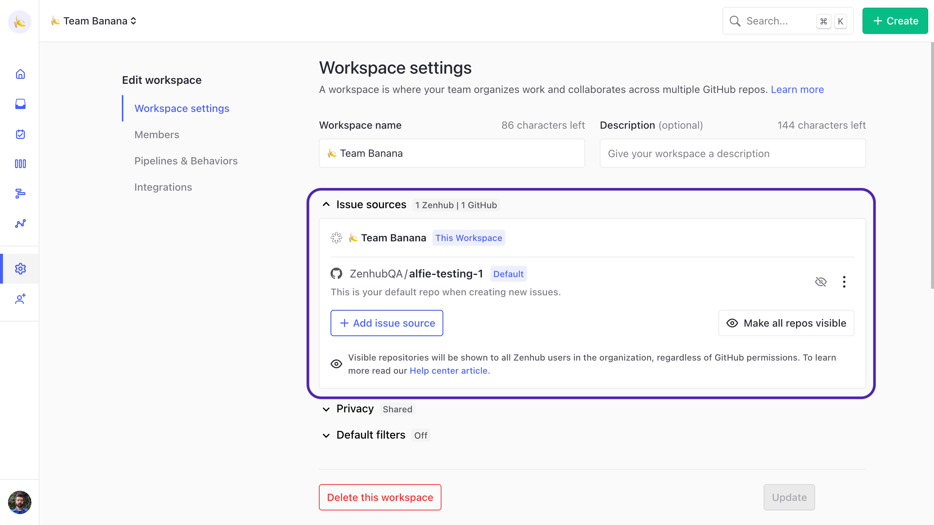Collapse the Issue sources section
934x525 pixels.
coord(326,205)
